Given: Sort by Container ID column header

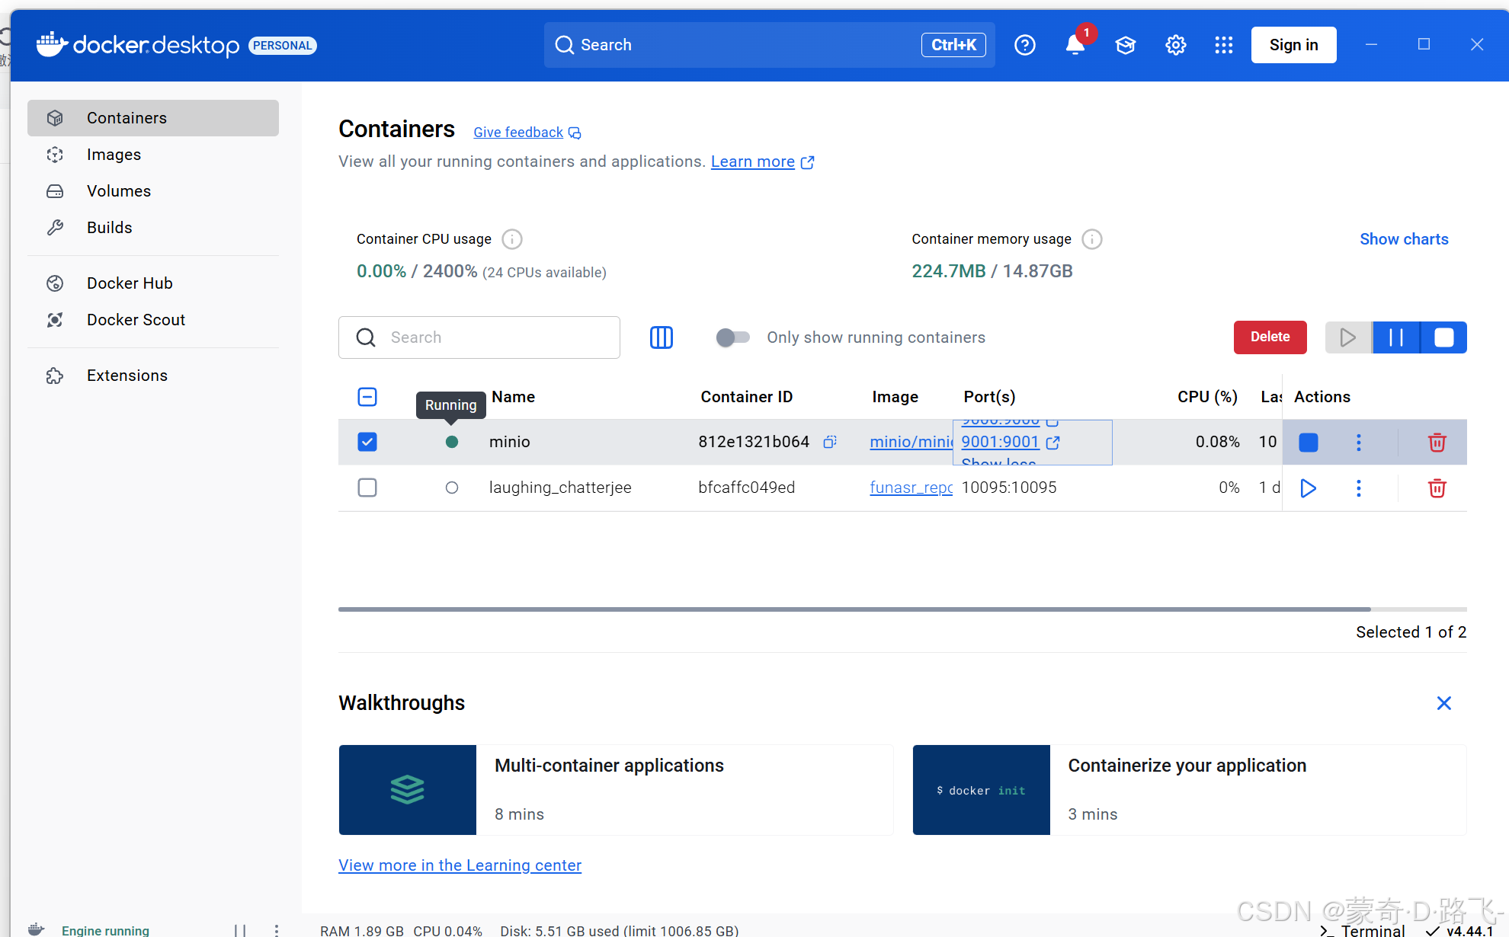Looking at the screenshot, I should click(x=746, y=397).
